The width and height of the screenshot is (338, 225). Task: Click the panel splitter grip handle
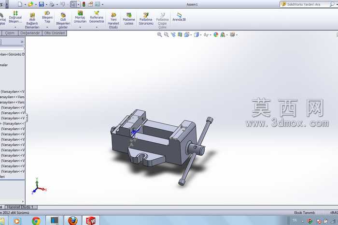pos(27,118)
